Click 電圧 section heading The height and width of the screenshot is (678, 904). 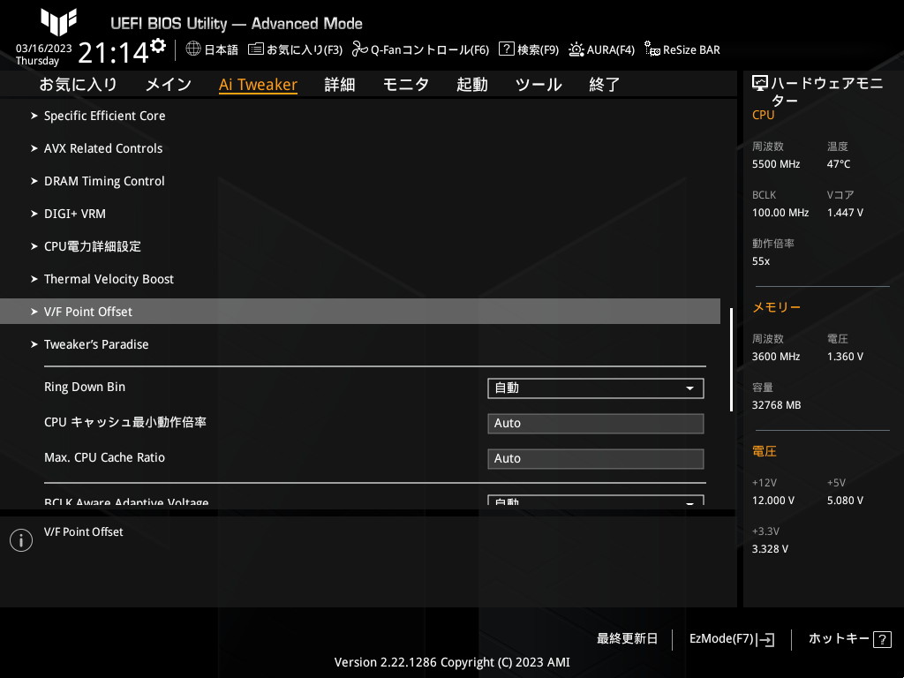pyautogui.click(x=764, y=451)
